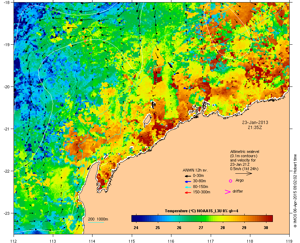Click the longitude axis label '116'

171,241
